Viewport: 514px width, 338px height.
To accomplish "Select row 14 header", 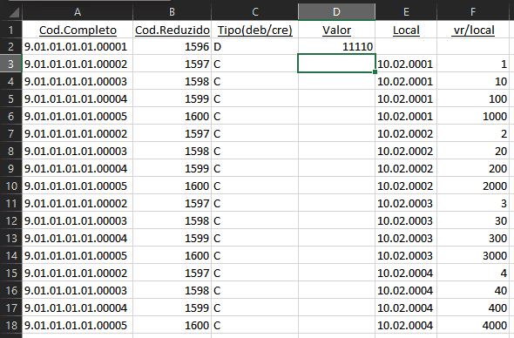I will pyautogui.click(x=11, y=255).
